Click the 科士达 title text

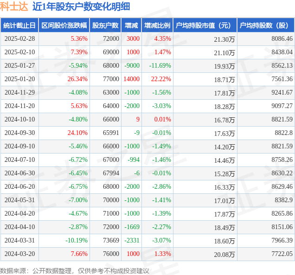[14, 6]
